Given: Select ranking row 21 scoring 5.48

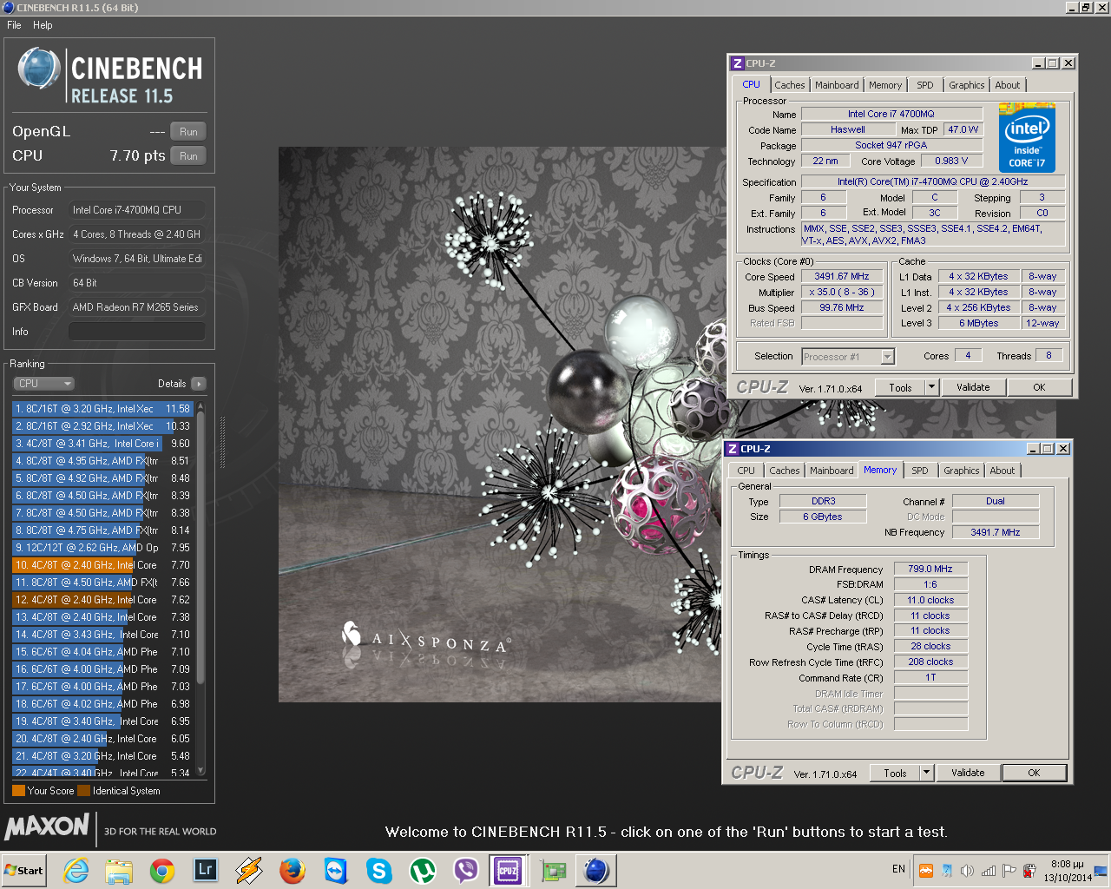Looking at the screenshot, I should tap(102, 756).
